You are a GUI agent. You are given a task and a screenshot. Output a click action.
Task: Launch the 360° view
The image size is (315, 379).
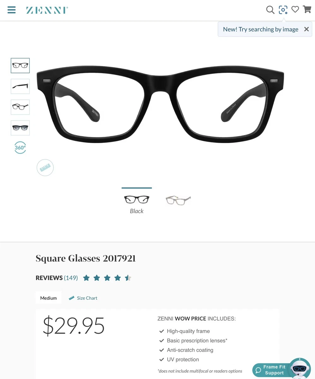point(20,147)
